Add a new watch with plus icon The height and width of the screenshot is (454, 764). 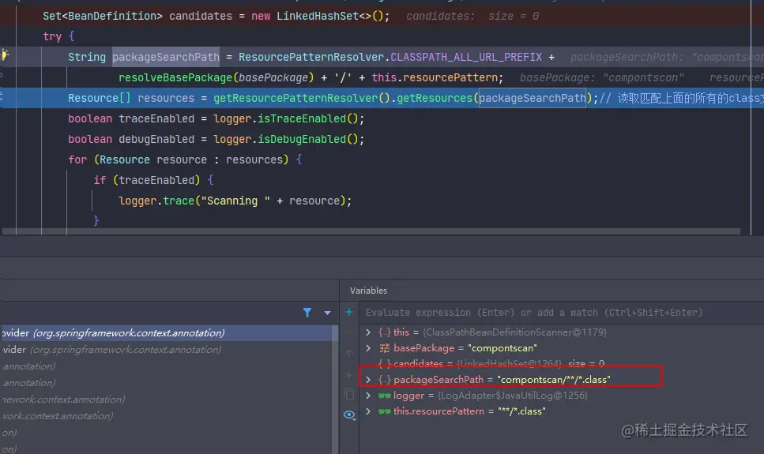pyautogui.click(x=349, y=312)
